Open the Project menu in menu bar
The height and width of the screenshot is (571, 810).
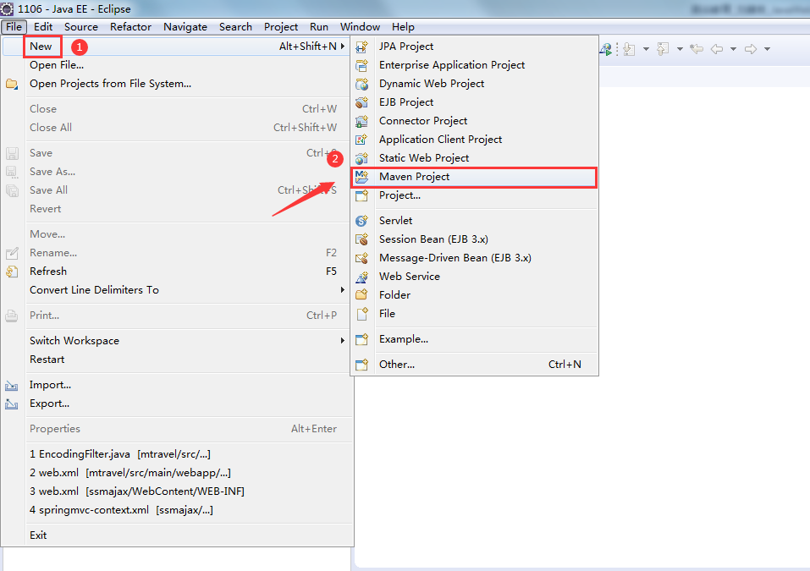coord(281,27)
